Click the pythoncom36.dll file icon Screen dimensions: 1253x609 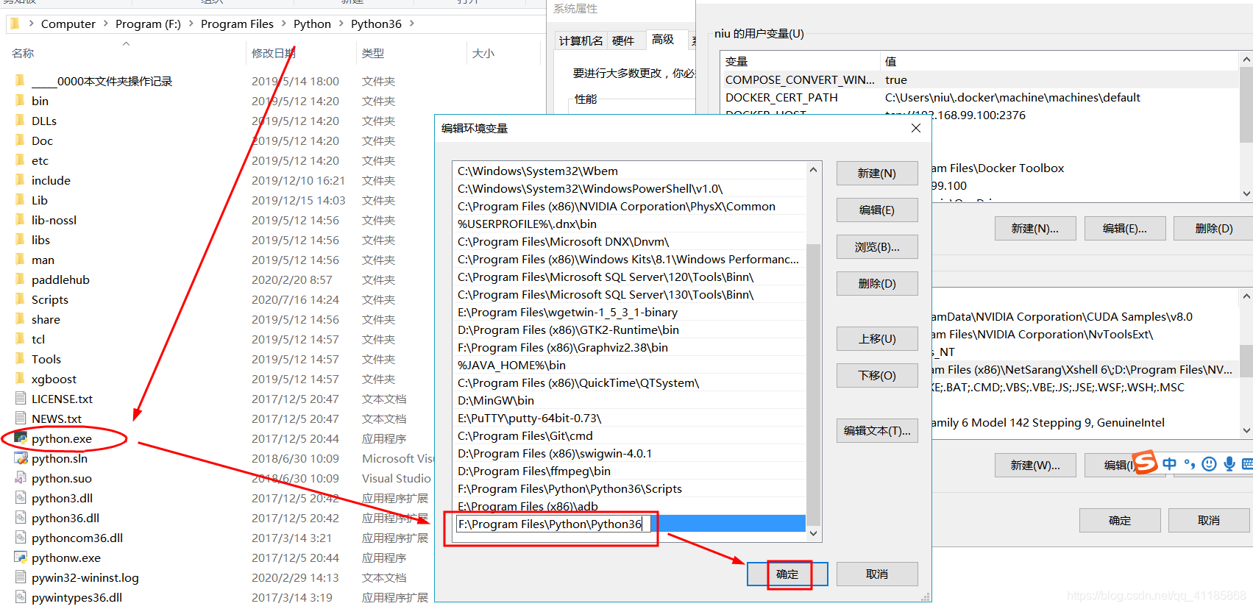pyautogui.click(x=21, y=537)
